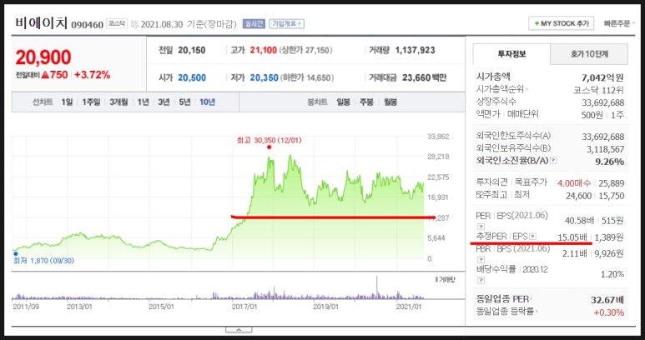Select the 3개월 line chart period
The image size is (645, 340).
[x=118, y=102]
